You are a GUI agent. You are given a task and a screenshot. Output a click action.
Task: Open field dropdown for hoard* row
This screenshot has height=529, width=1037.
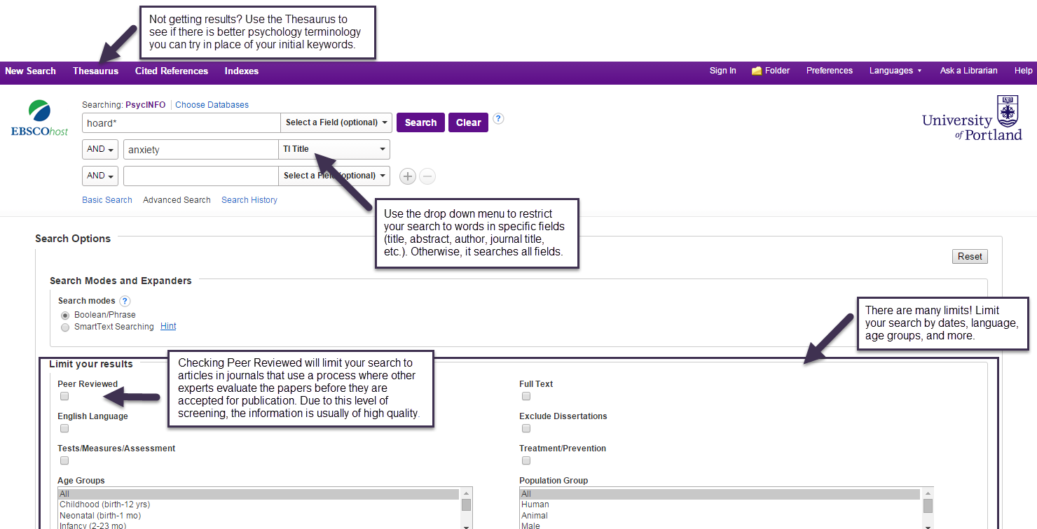[x=335, y=122]
